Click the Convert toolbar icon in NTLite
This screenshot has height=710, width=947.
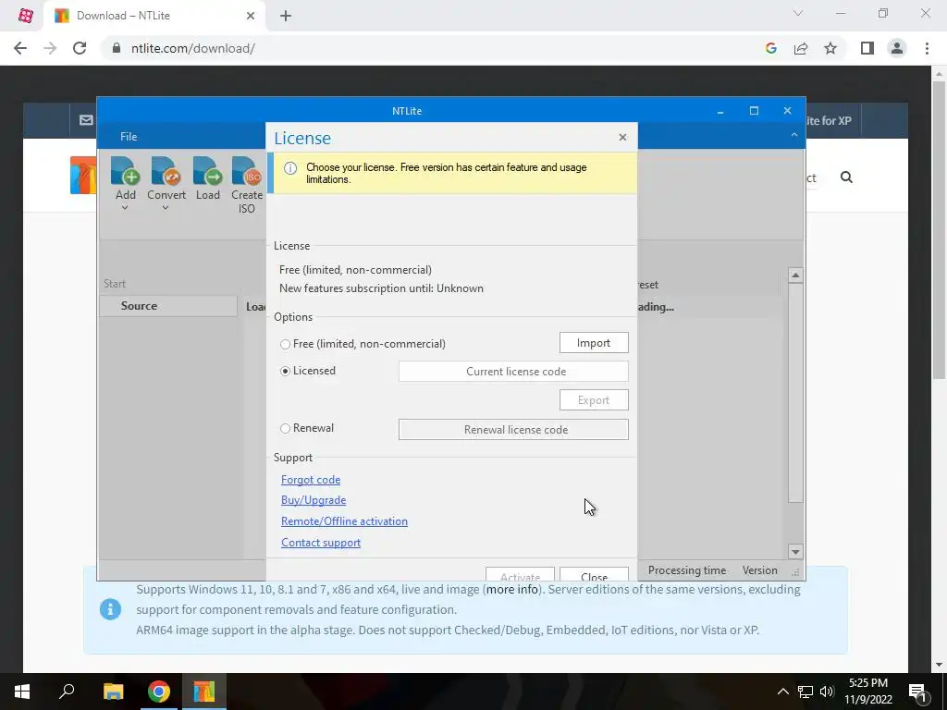click(166, 171)
